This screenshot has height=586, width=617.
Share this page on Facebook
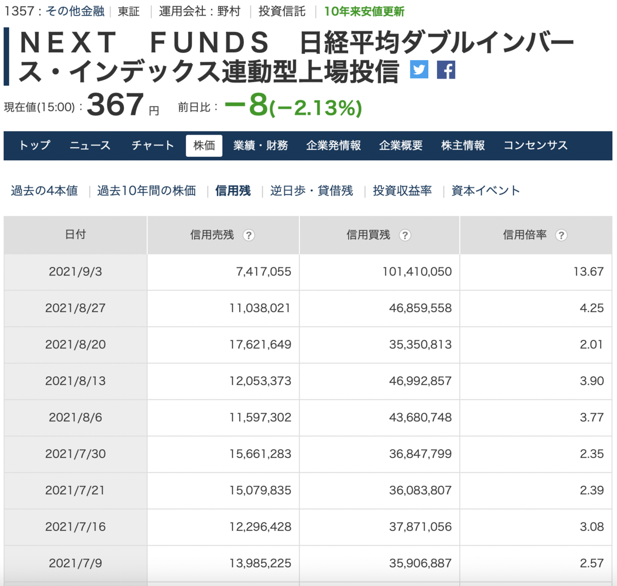(446, 69)
